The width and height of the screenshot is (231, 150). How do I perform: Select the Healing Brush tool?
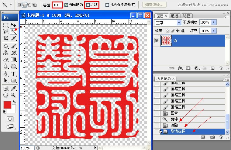coord(5,46)
